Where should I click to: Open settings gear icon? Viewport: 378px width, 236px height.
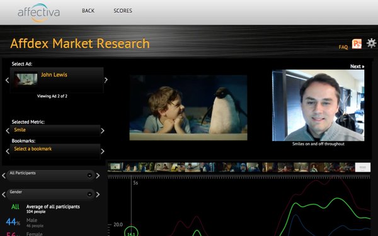[x=371, y=43]
